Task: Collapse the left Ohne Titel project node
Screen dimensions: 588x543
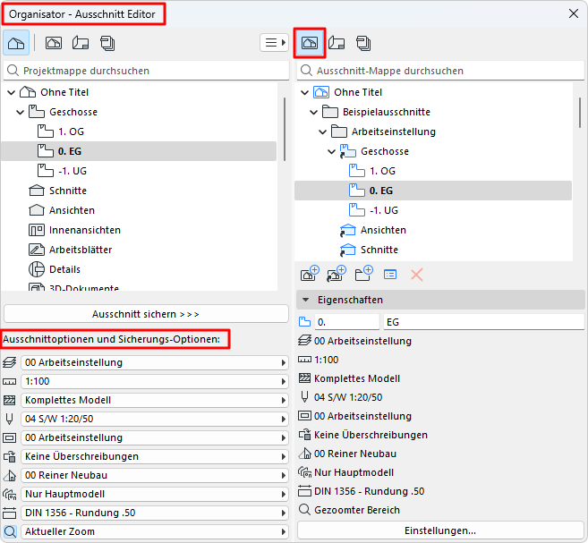Action: pos(12,92)
